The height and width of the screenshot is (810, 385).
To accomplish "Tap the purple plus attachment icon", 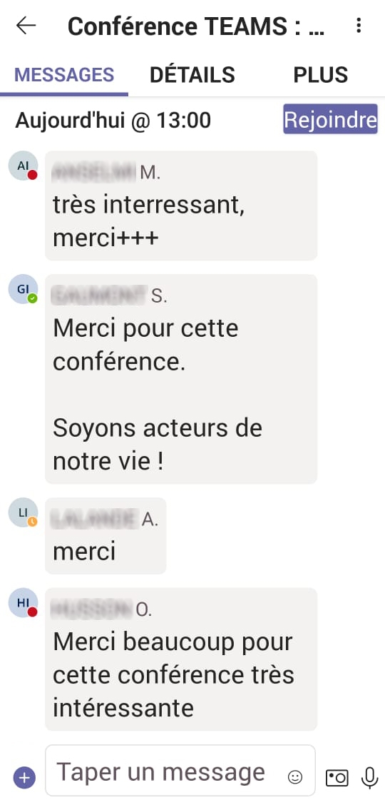I will pos(24,777).
